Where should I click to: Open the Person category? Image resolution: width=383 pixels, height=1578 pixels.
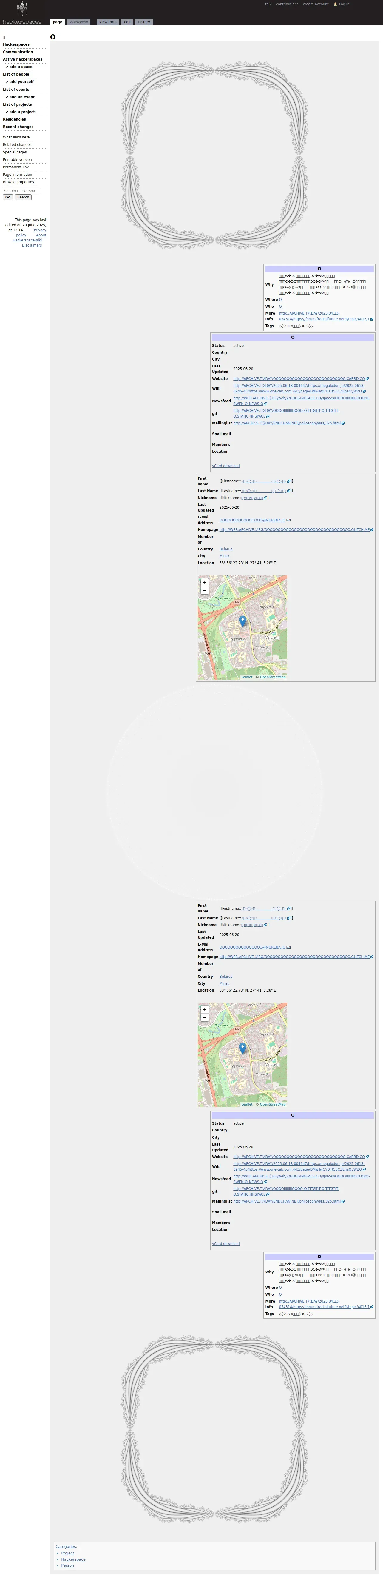pos(67,1565)
